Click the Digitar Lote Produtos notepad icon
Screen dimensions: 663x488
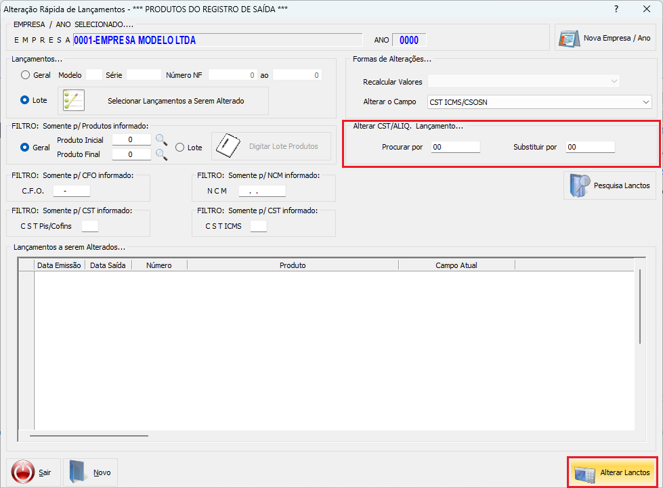pyautogui.click(x=228, y=146)
